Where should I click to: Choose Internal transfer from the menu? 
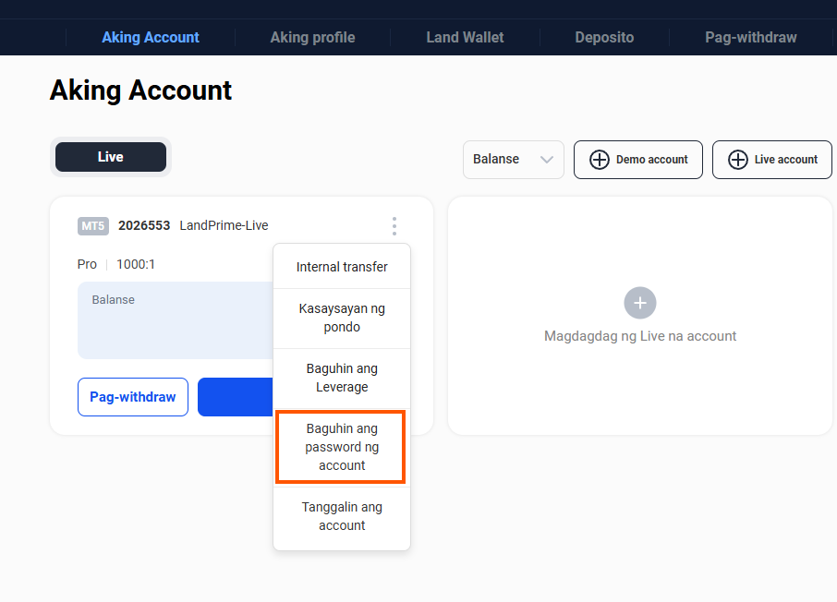tap(342, 267)
